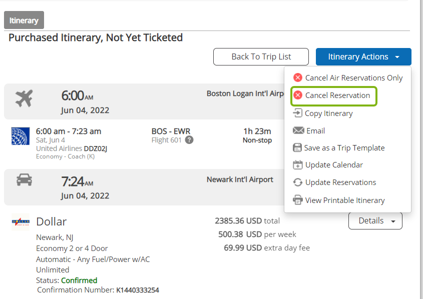Select Save as a Trip Template
Image resolution: width=423 pixels, height=299 pixels.
pos(339,148)
